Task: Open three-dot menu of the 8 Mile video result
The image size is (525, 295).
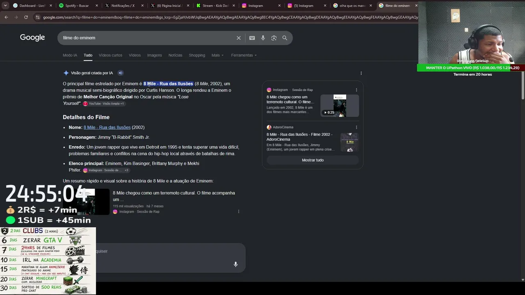Action: pyautogui.click(x=239, y=211)
